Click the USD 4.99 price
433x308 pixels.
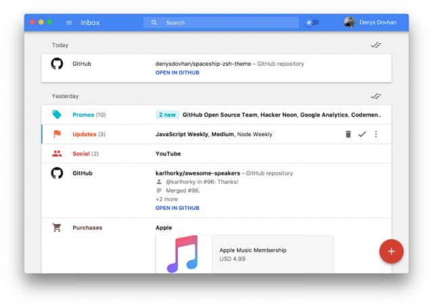pos(232,259)
